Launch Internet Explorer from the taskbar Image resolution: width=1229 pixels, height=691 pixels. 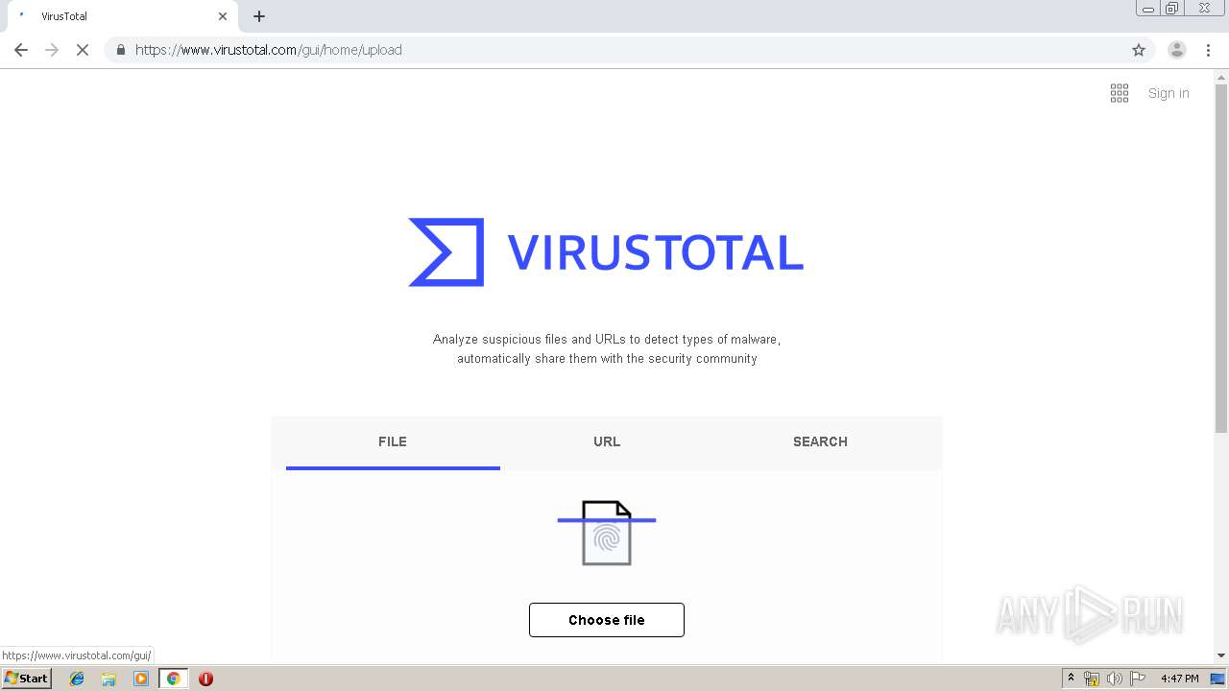click(77, 679)
